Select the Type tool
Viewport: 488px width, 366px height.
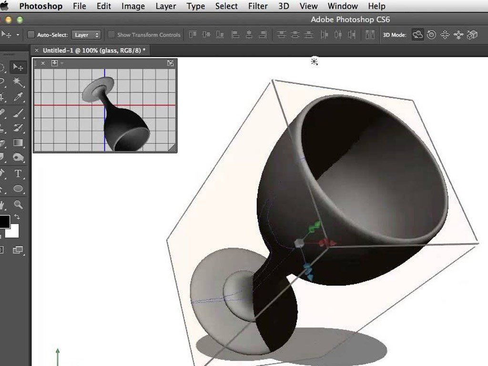[x=18, y=173]
